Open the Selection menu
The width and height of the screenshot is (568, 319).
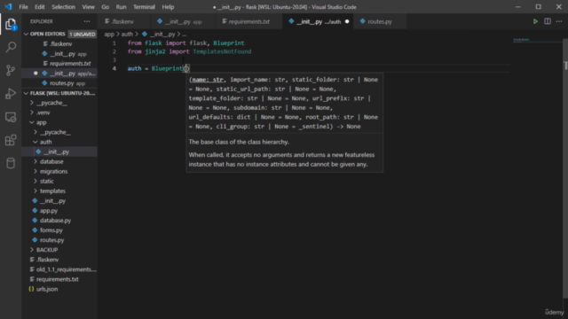(63, 7)
